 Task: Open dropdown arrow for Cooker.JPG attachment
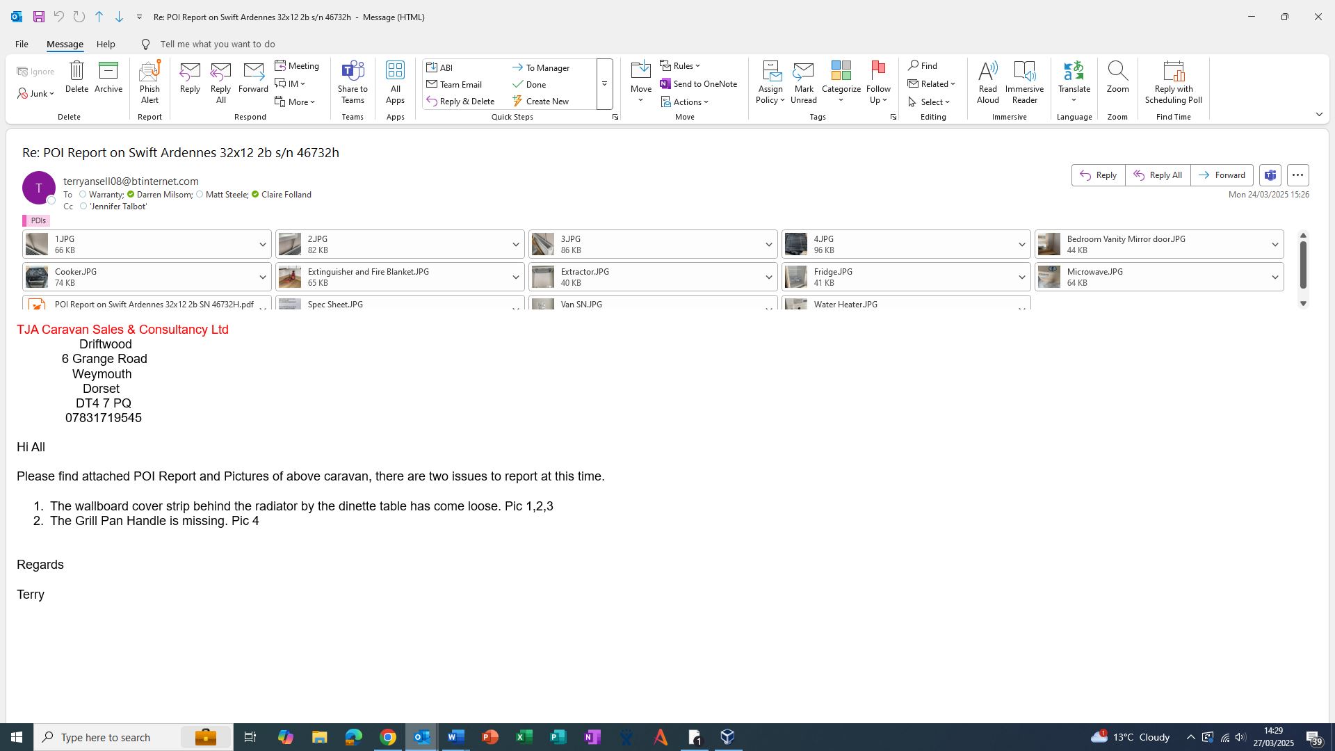[263, 277]
